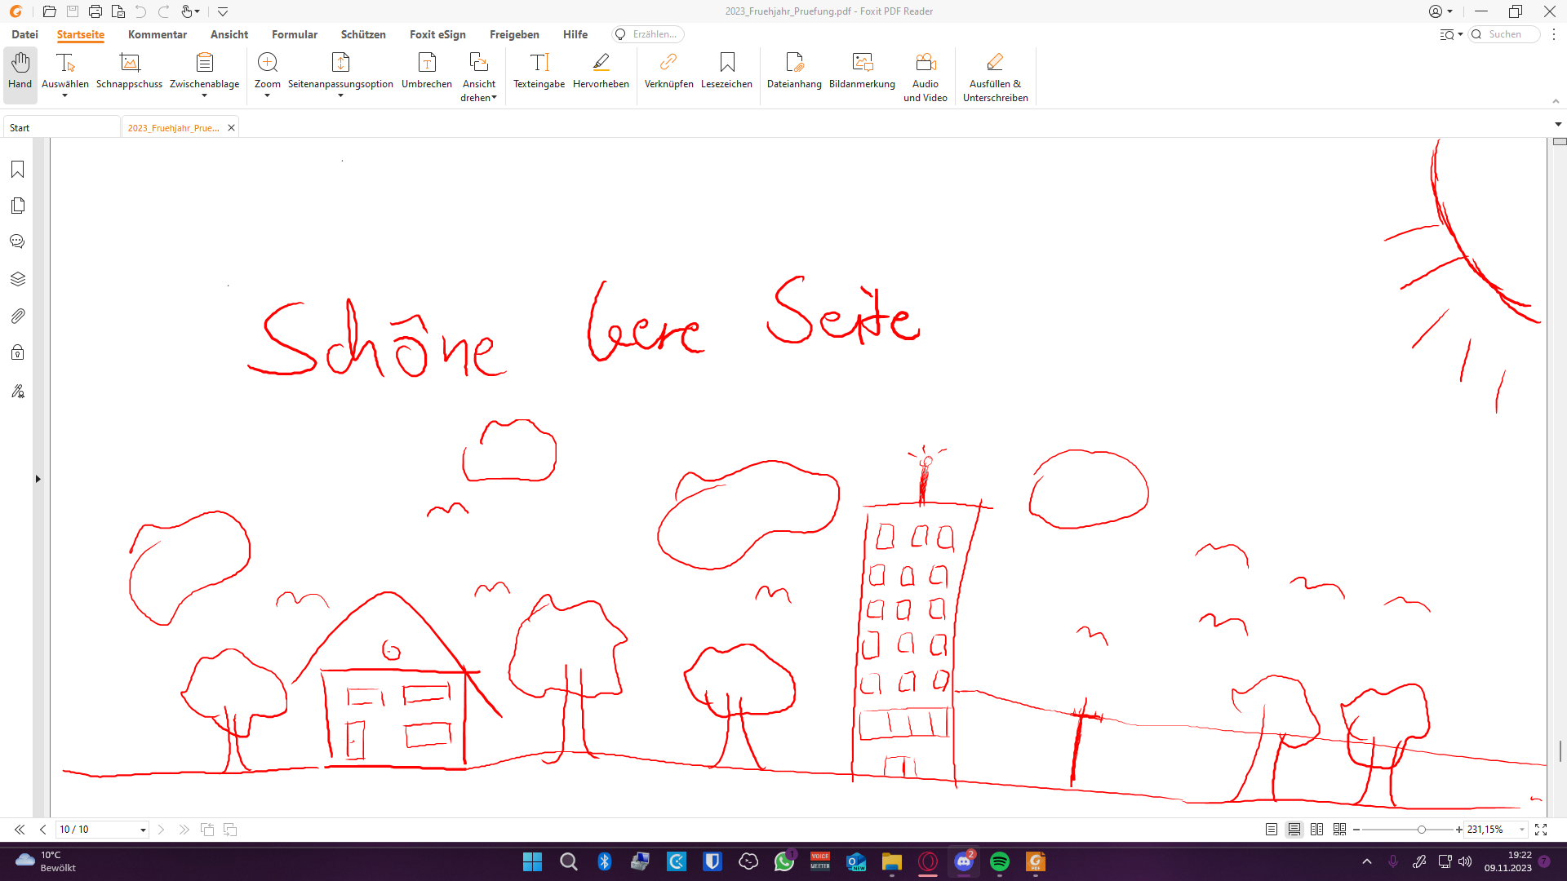Expand the zoom percentage dropdown
The width and height of the screenshot is (1567, 881).
point(1522,830)
